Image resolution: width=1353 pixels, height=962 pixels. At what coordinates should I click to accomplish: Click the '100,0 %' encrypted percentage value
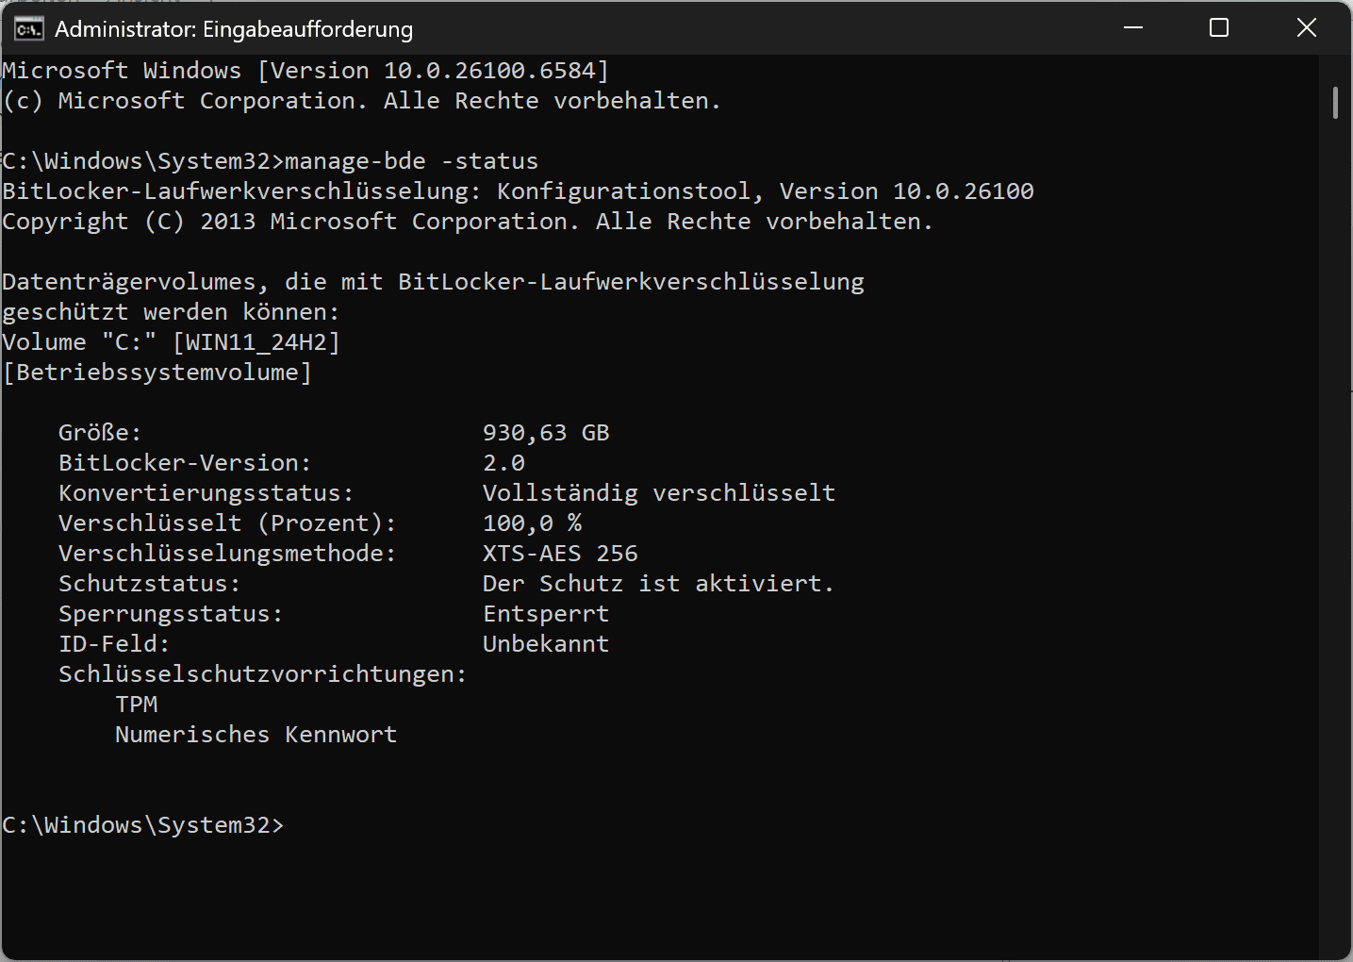(532, 523)
